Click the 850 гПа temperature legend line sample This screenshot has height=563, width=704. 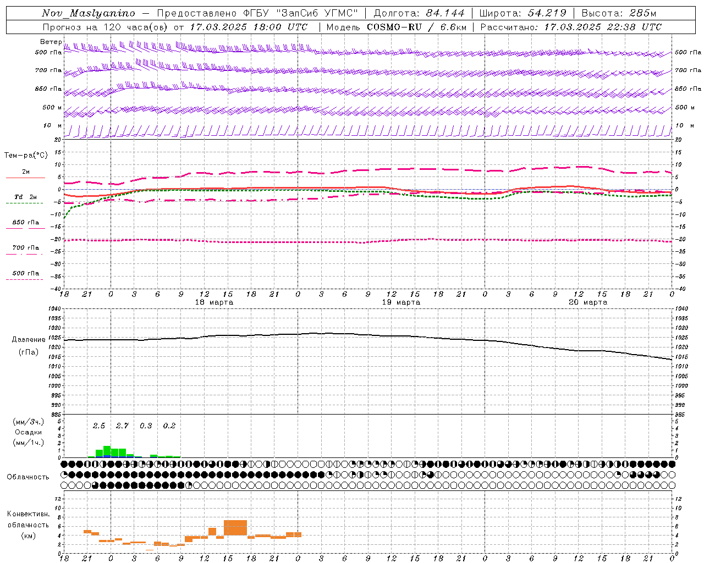[x=24, y=229]
